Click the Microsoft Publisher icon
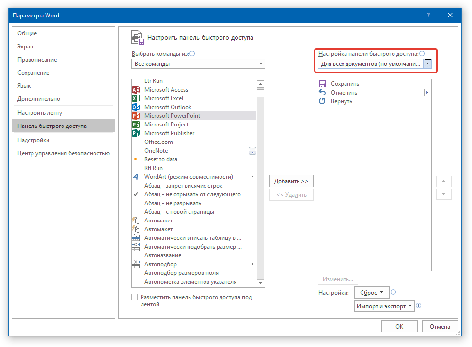The image size is (472, 347). click(x=136, y=133)
